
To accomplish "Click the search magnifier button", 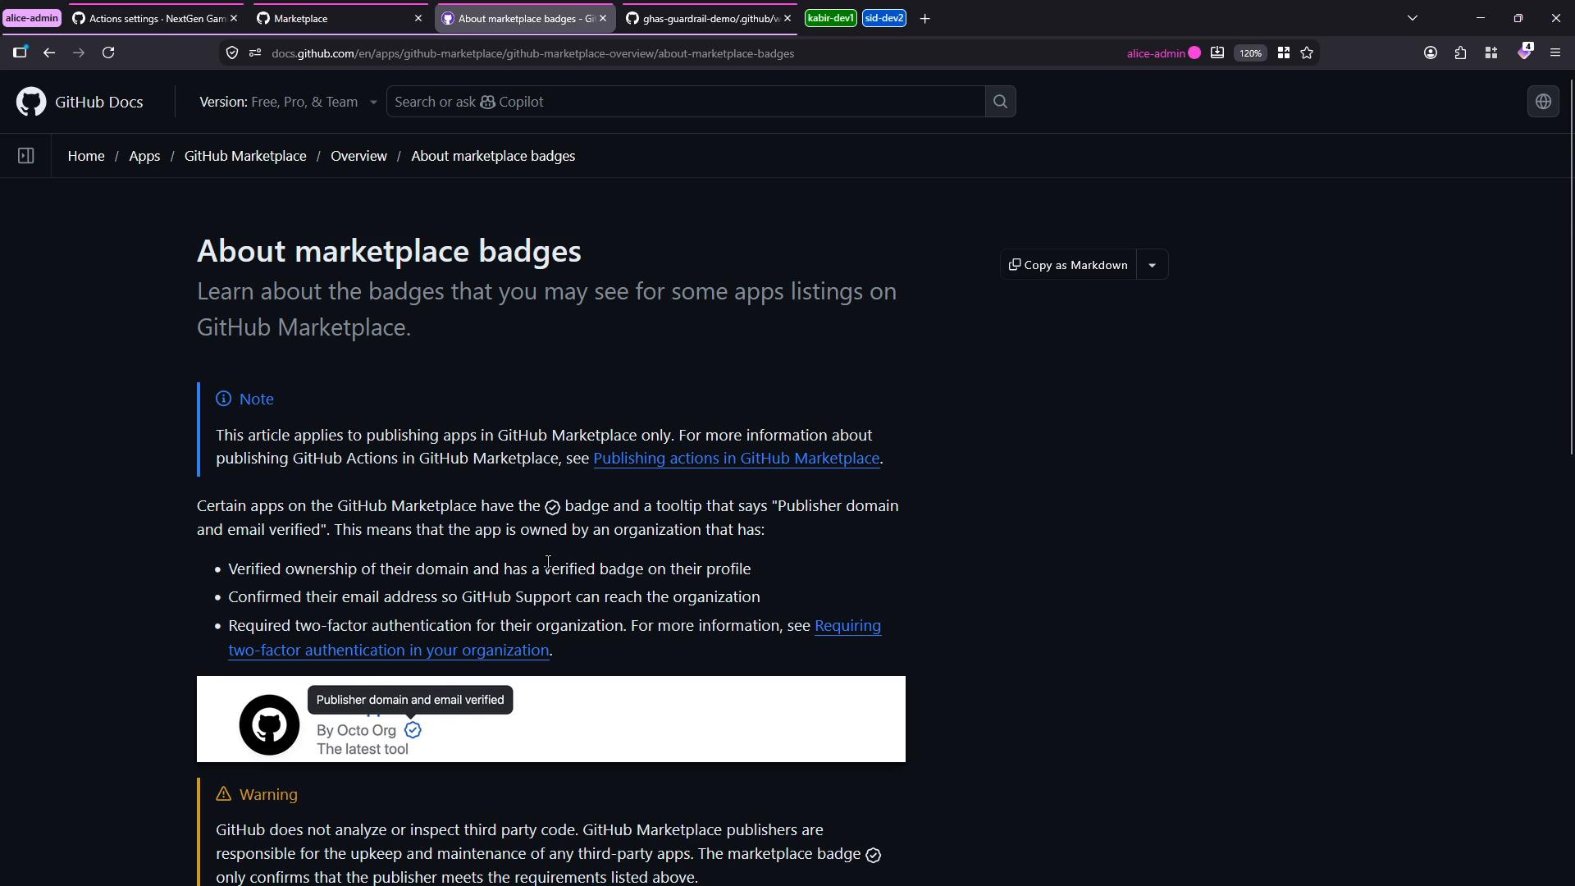I will click(1000, 102).
